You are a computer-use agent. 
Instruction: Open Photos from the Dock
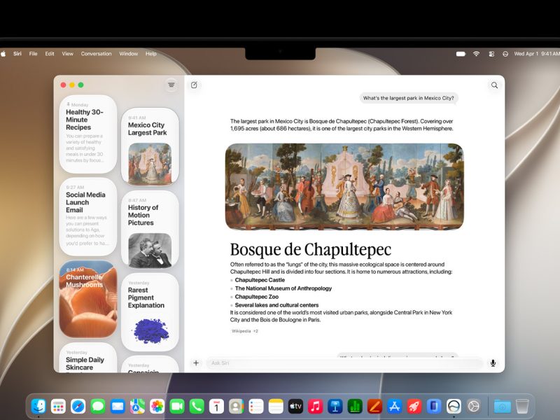157,406
